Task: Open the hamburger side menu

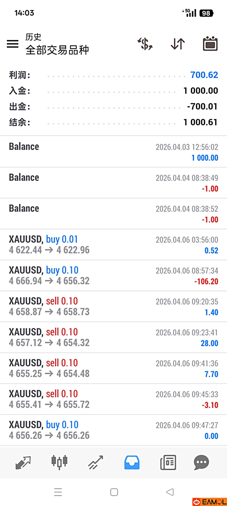Action: pyautogui.click(x=13, y=44)
